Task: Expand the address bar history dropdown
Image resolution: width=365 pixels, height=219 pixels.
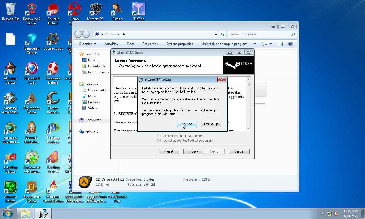Action: (216, 34)
